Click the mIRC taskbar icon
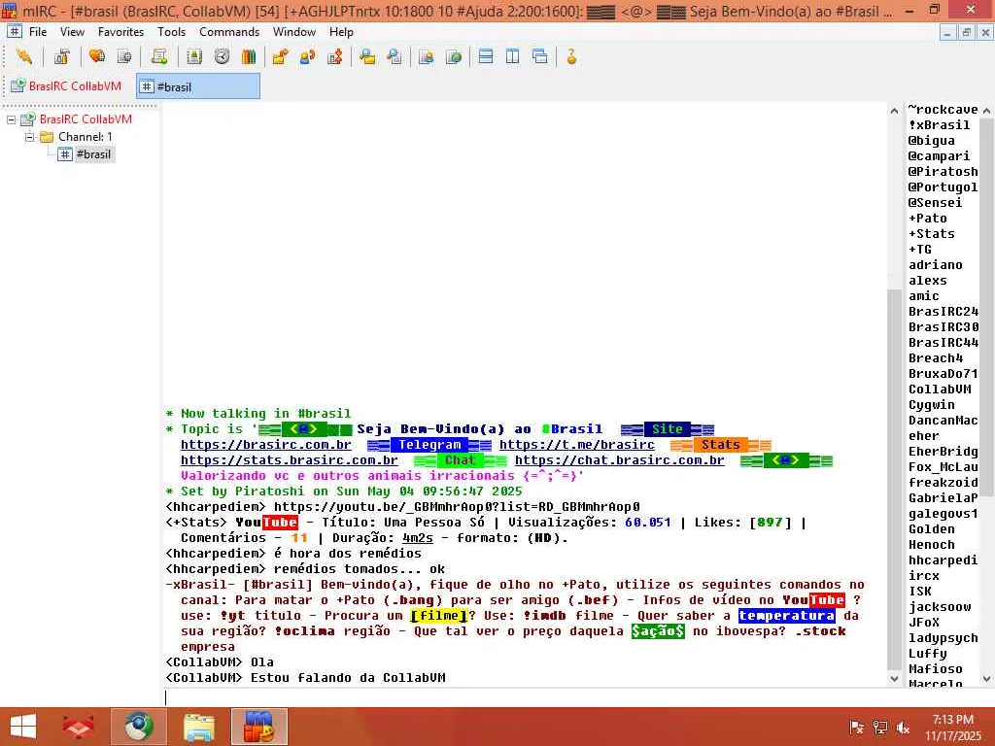The height and width of the screenshot is (746, 995). click(x=258, y=727)
